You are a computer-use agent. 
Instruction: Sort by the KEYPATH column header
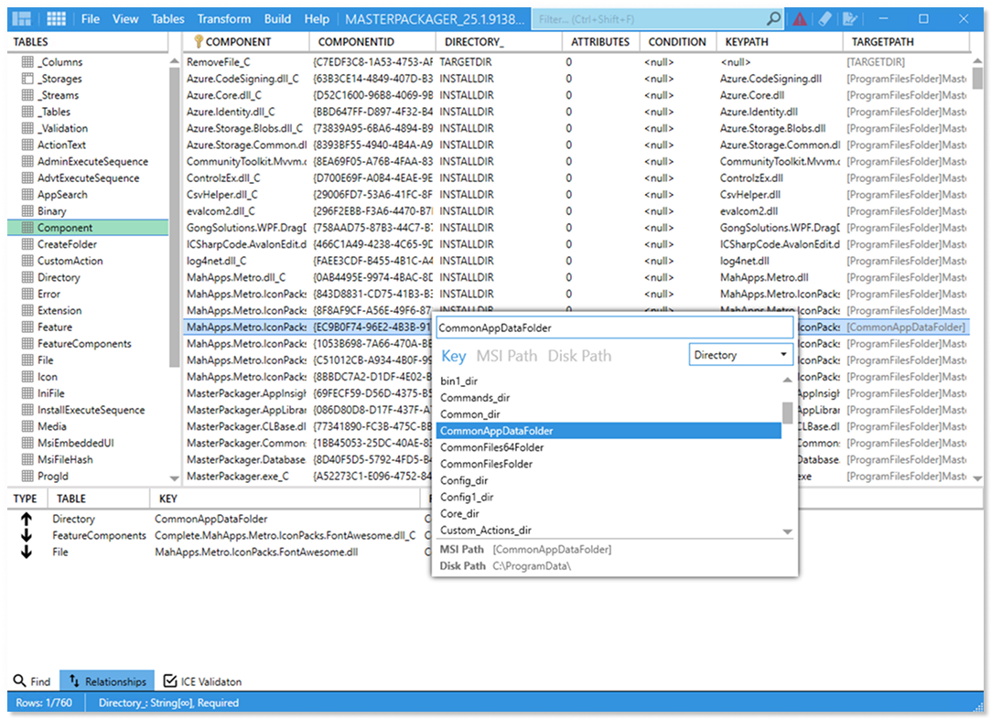click(x=748, y=41)
